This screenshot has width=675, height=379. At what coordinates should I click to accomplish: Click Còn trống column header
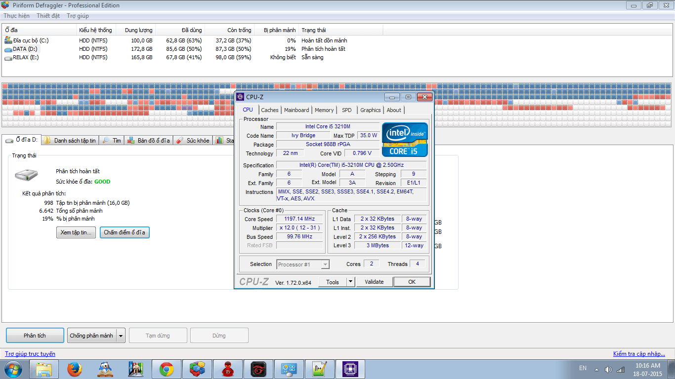click(230, 30)
